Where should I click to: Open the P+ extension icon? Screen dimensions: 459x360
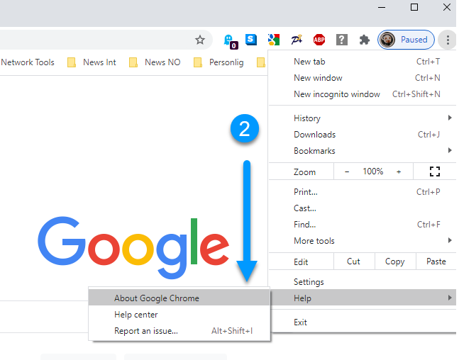pyautogui.click(x=297, y=40)
